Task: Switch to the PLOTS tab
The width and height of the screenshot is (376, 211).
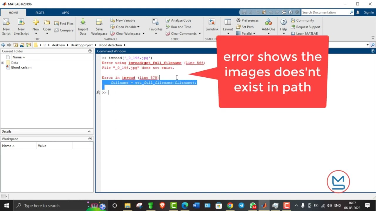Action: (40, 13)
